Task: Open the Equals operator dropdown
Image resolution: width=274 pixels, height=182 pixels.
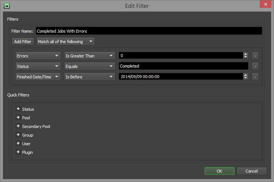Action: (89, 66)
